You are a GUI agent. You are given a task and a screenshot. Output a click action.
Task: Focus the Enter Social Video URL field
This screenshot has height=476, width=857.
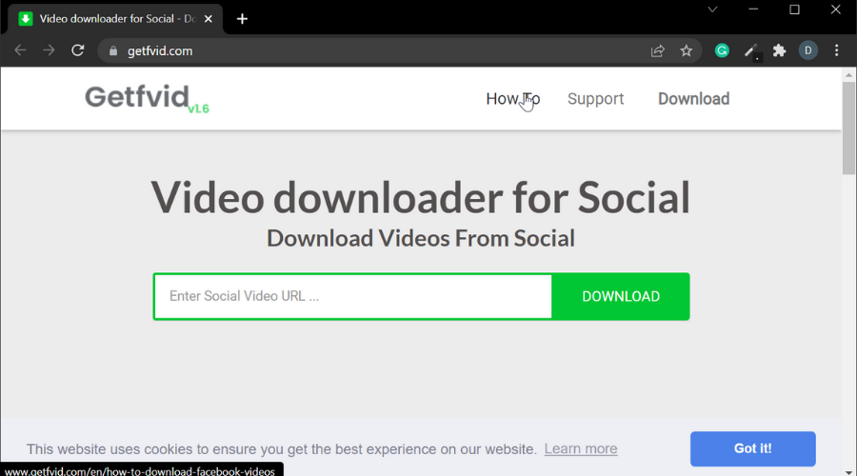[x=352, y=296]
